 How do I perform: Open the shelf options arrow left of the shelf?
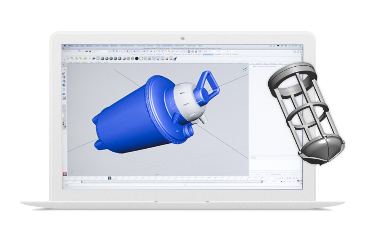tap(64, 60)
